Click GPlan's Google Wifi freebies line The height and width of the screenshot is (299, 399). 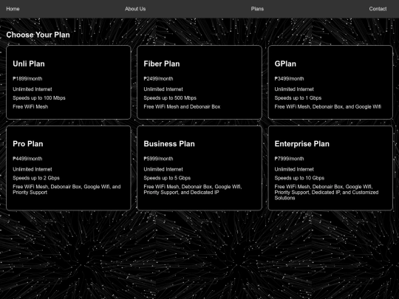click(328, 107)
